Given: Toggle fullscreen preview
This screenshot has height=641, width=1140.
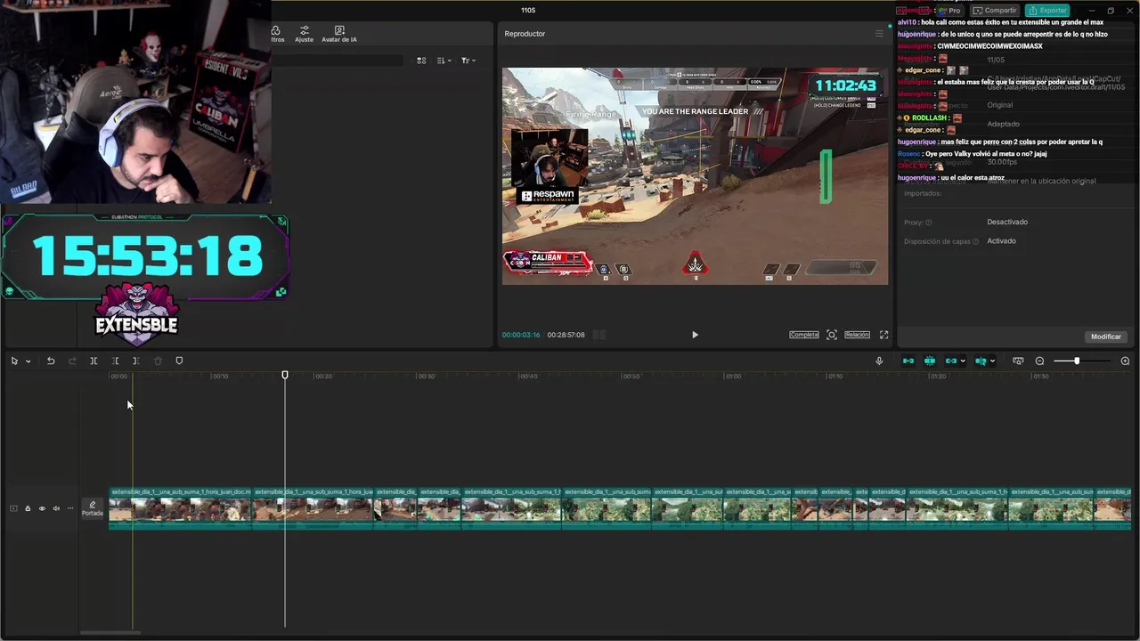Looking at the screenshot, I should tap(883, 335).
